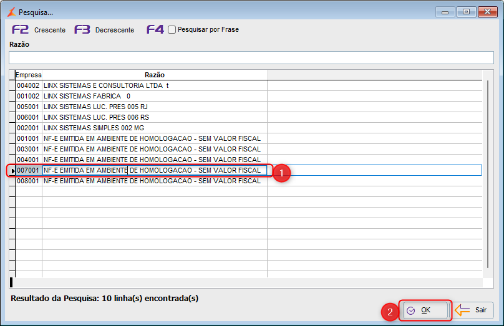Image resolution: width=504 pixels, height=326 pixels.
Task: Click the orange arrow icon on Sair
Action: (462, 310)
